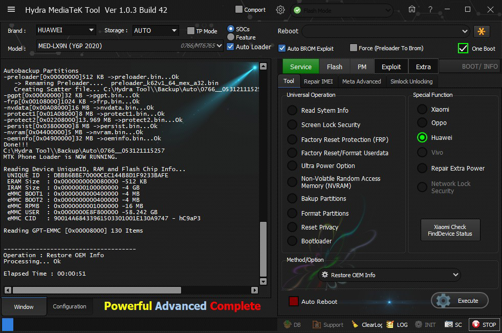This screenshot has width=502, height=333.
Task: Select the Xiaomi special function radio
Action: (x=422, y=110)
